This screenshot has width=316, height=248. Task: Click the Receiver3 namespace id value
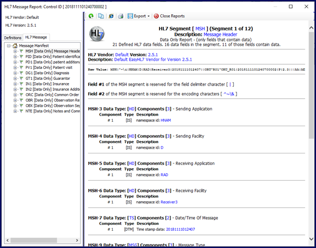pyautogui.click(x=169, y=202)
